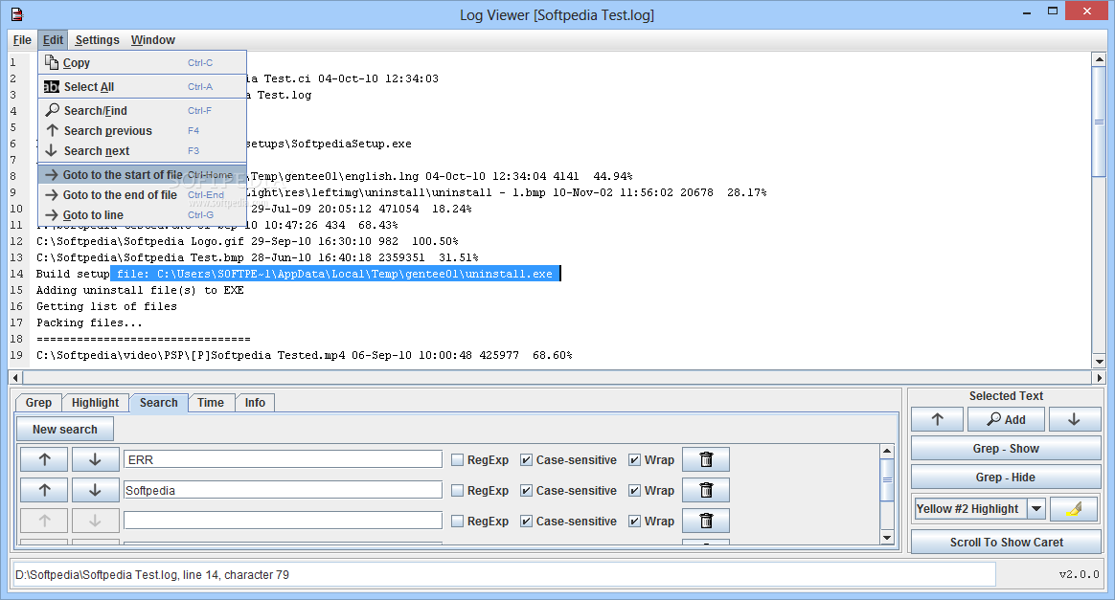Click the New search button

click(65, 429)
